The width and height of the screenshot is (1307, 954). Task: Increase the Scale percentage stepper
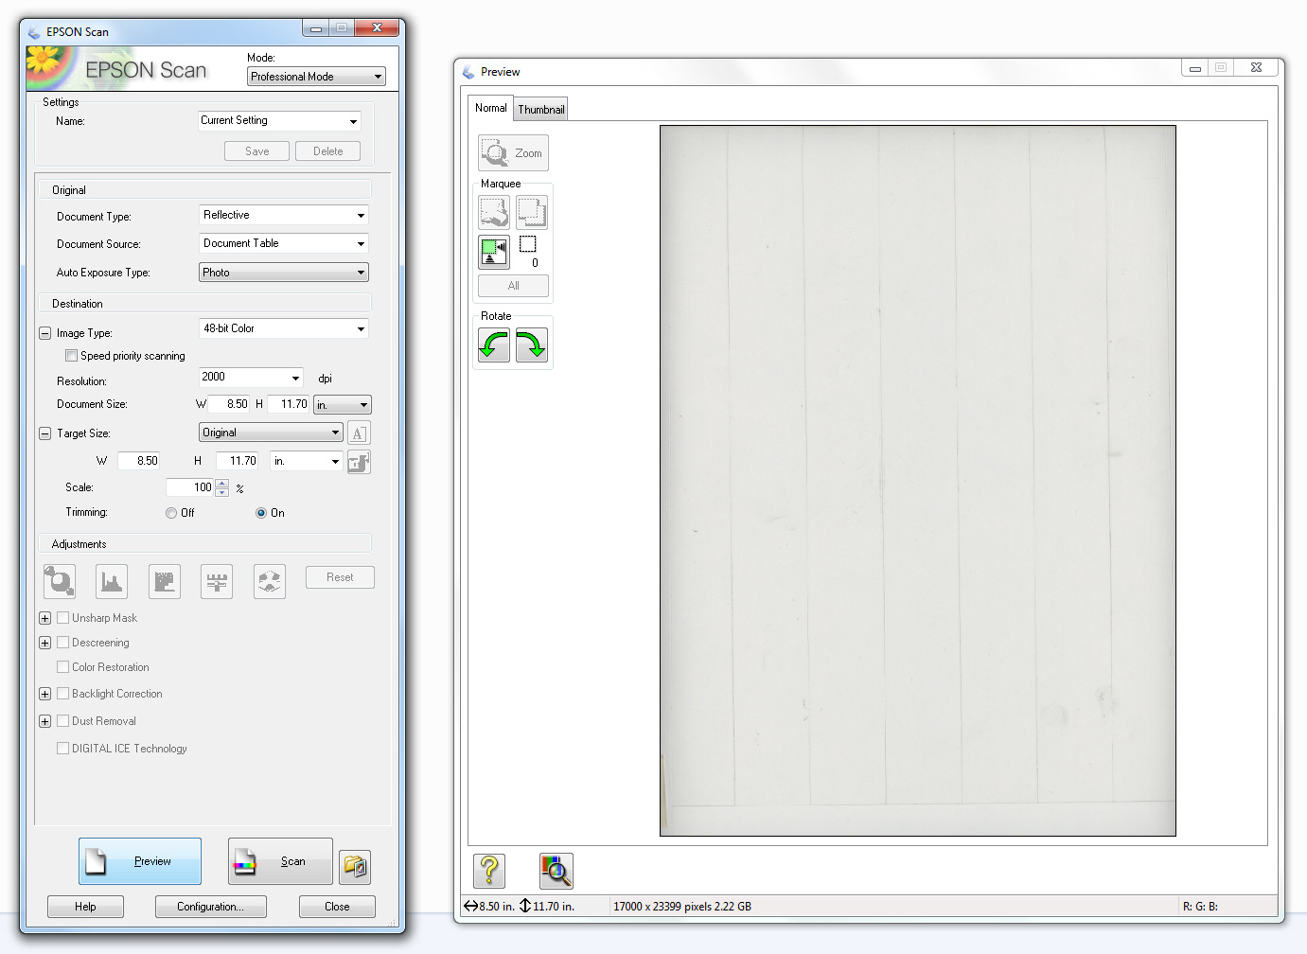222,483
